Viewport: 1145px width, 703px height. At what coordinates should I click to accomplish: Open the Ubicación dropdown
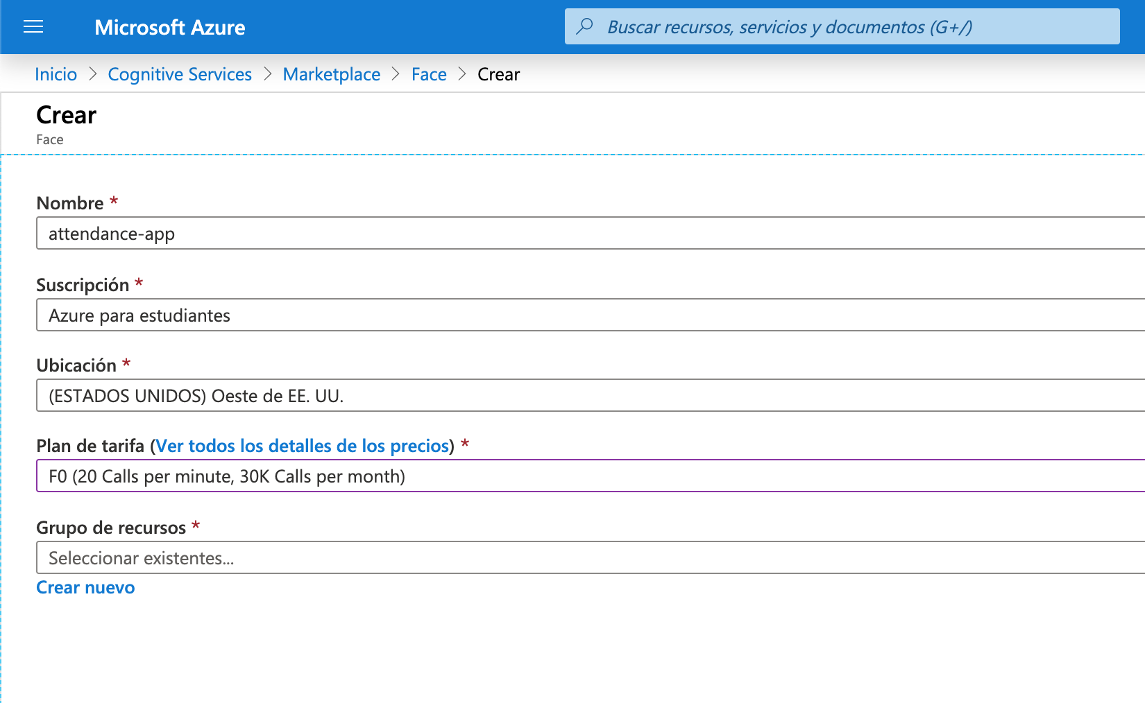tap(591, 395)
